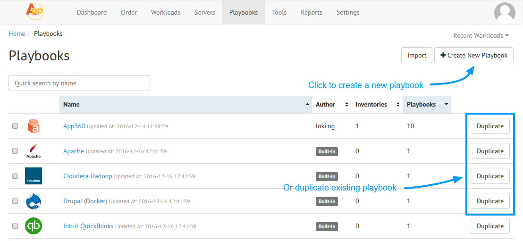The image size is (523, 241).
Task: Select the Playbooks menu item
Action: coord(244,12)
